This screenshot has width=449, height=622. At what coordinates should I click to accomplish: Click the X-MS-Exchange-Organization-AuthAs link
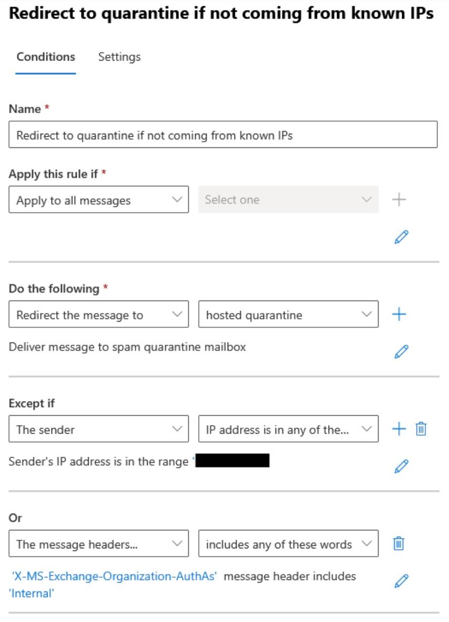114,576
